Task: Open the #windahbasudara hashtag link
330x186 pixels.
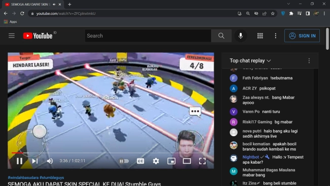Action: point(23,177)
